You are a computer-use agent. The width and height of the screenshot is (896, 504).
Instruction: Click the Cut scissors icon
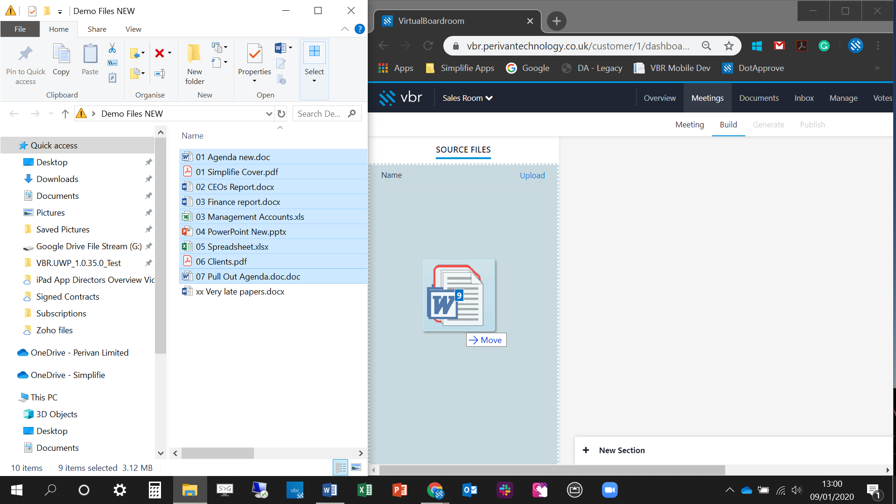pyautogui.click(x=112, y=48)
